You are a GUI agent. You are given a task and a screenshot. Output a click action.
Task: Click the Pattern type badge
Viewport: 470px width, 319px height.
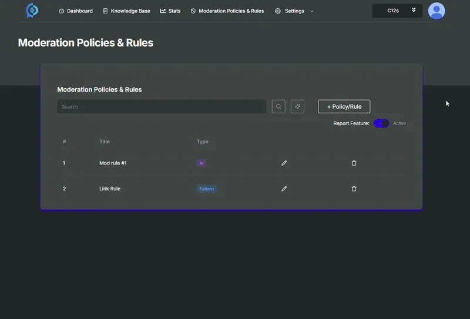(x=206, y=189)
